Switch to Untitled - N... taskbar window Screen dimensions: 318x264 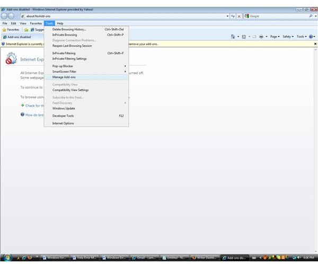click(174, 258)
